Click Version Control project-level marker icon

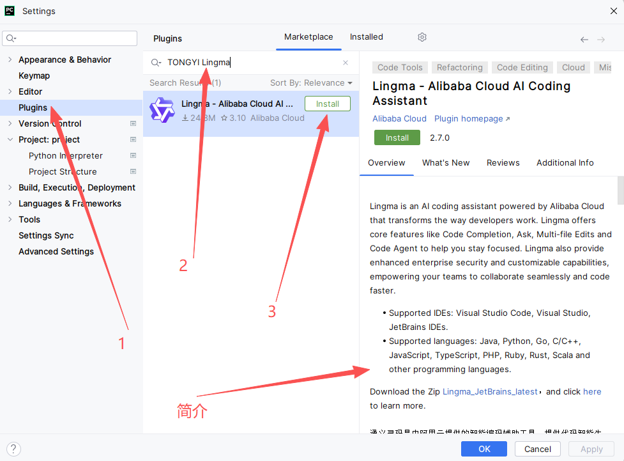(x=133, y=123)
